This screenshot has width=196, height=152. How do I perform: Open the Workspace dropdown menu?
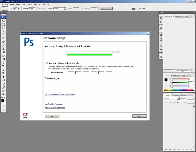(x=143, y=8)
